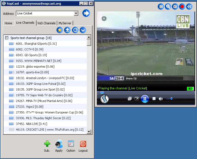Refresh the channel list with circular arrow icon

[75, 30]
